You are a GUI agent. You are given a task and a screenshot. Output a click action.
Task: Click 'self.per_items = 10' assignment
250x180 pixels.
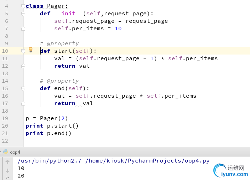click(88, 29)
